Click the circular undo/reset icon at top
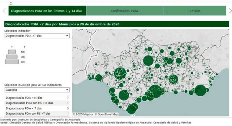232x126 pixels. pyautogui.click(x=11, y=4)
